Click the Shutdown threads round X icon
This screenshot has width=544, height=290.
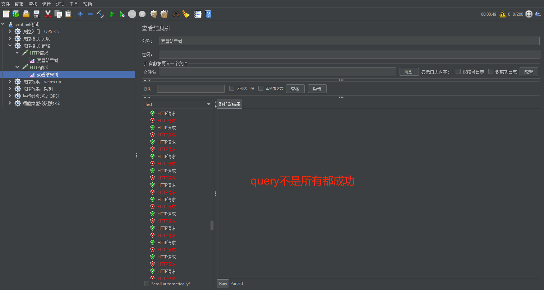(142, 14)
